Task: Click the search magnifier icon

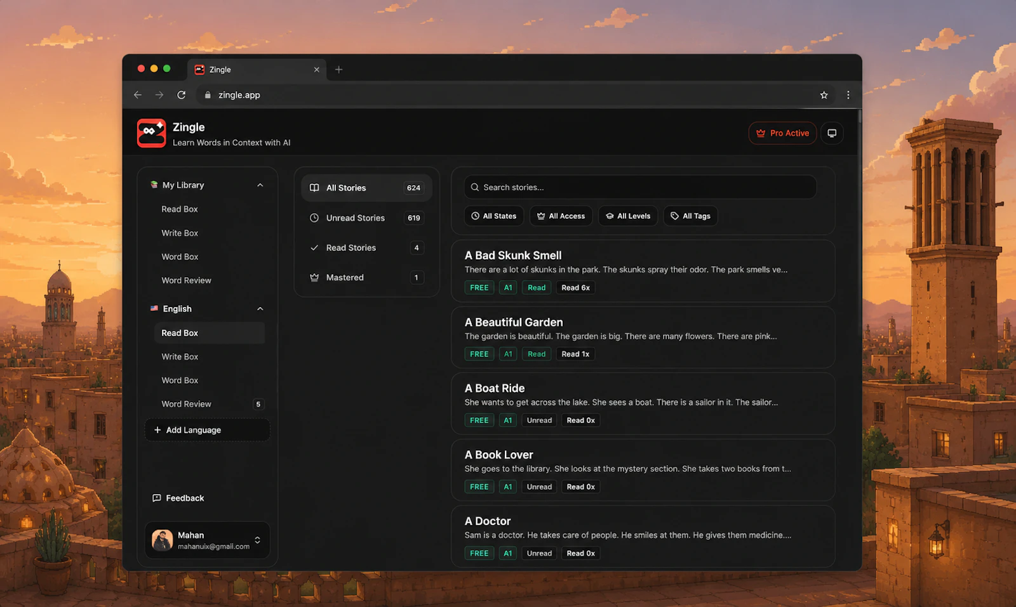Action: (475, 187)
